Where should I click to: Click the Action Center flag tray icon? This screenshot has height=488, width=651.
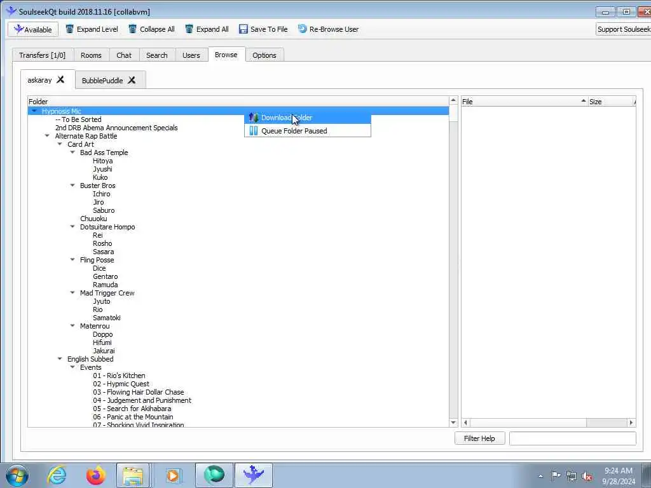556,475
